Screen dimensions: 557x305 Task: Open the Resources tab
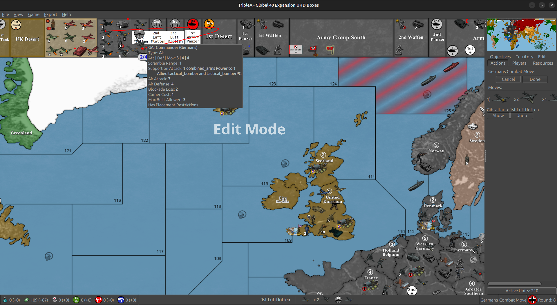coord(543,63)
